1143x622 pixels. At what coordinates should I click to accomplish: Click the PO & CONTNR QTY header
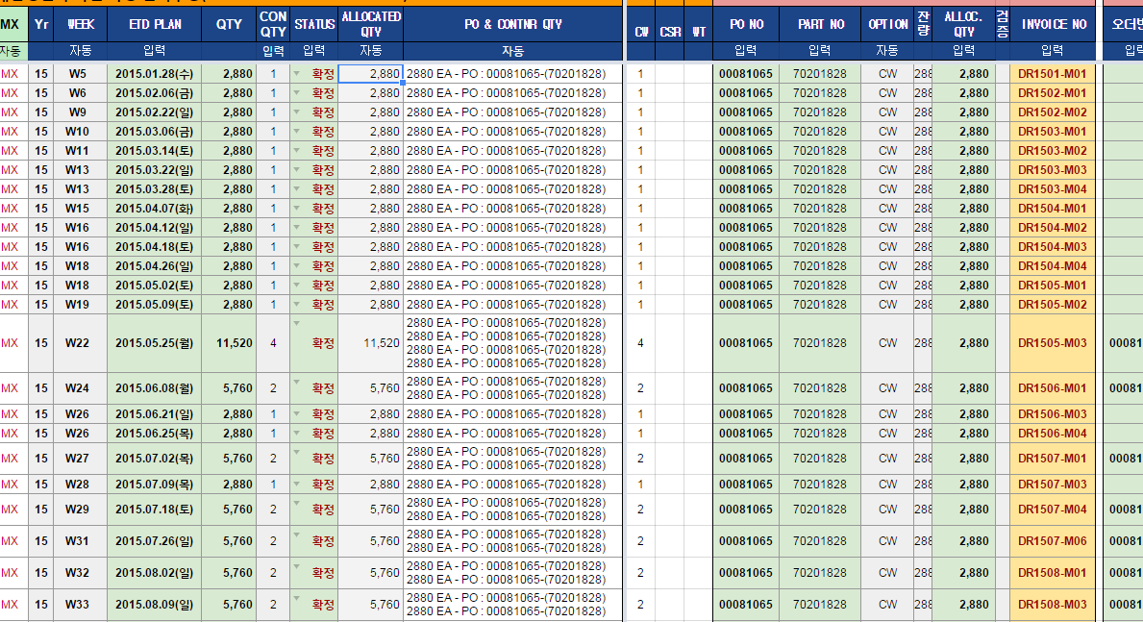point(513,24)
